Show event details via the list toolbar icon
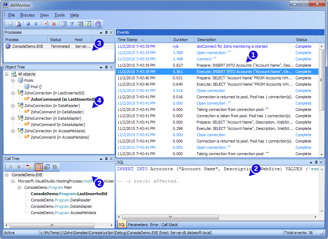The width and height of the screenshot is (328, 239). click(x=64, y=24)
